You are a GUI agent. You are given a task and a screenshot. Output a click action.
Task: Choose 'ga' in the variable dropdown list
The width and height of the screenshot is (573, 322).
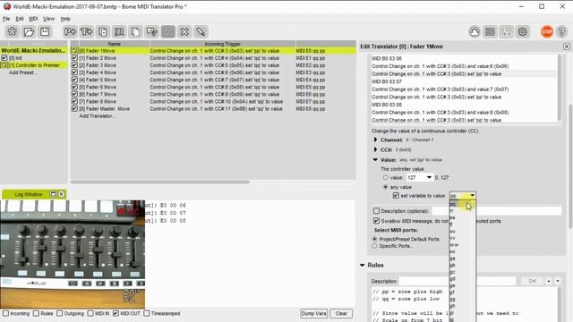click(462, 258)
